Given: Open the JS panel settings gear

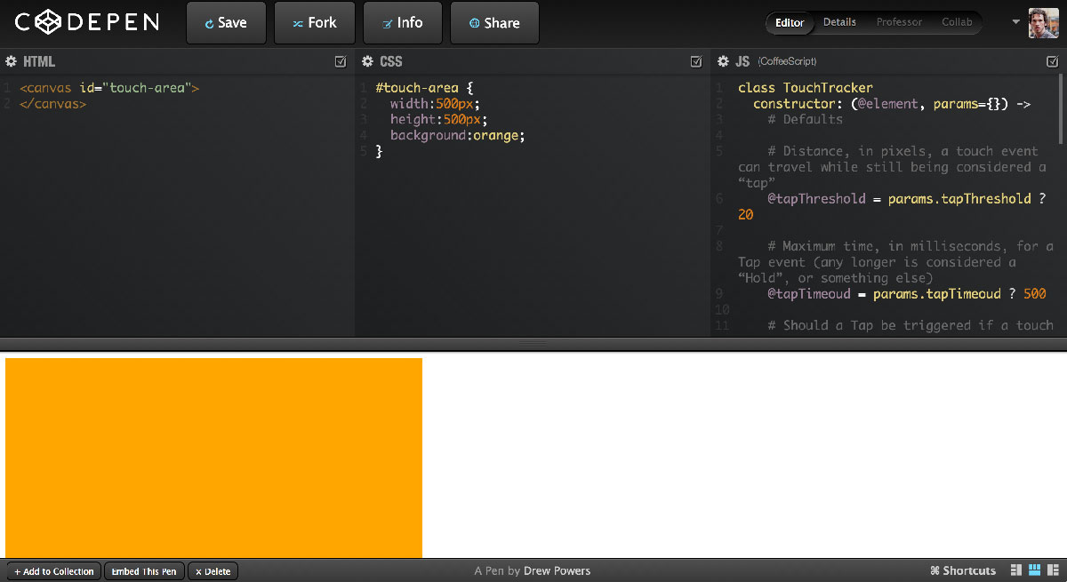Looking at the screenshot, I should point(722,61).
